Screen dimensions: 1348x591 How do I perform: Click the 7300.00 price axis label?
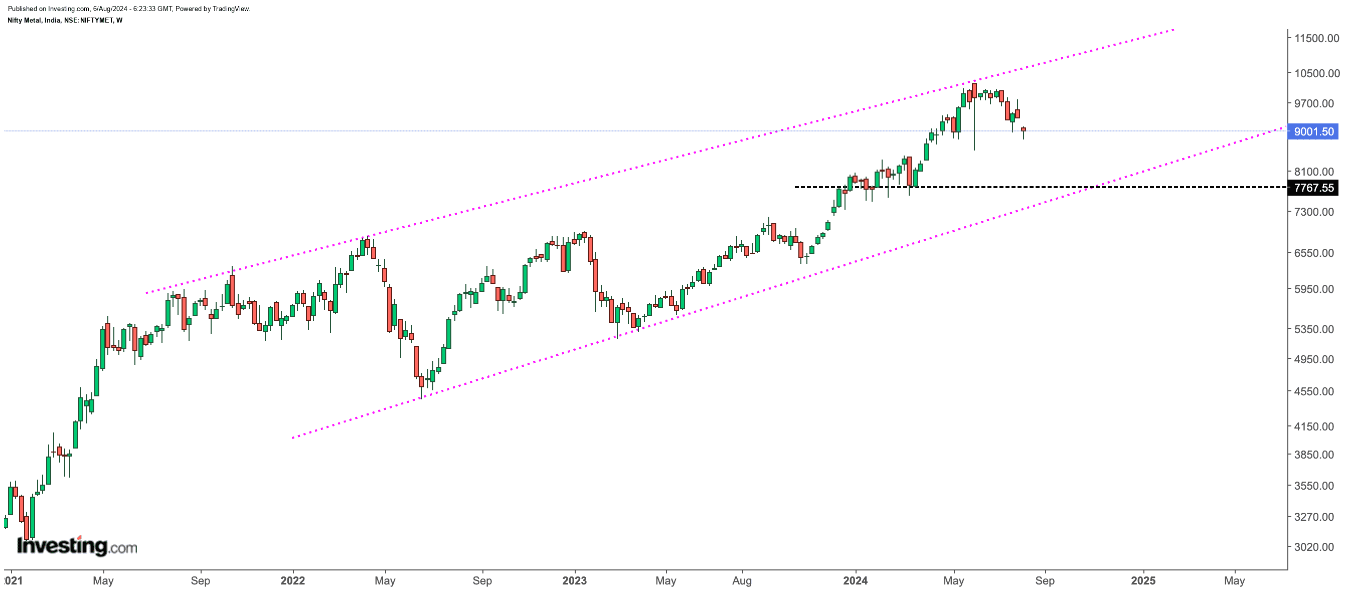(x=1314, y=212)
